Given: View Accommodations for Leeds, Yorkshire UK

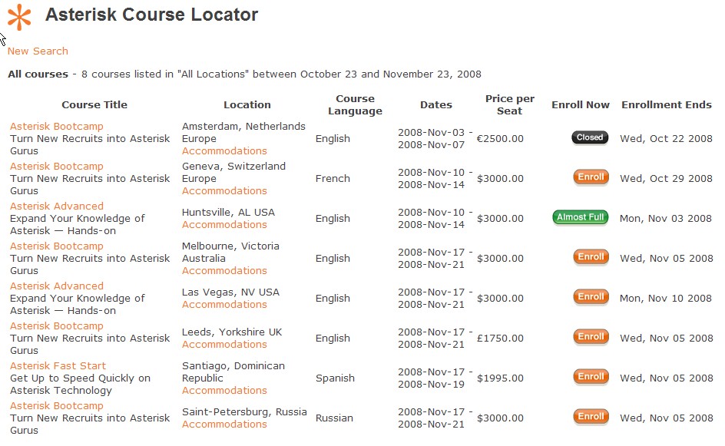Looking at the screenshot, I should point(224,344).
